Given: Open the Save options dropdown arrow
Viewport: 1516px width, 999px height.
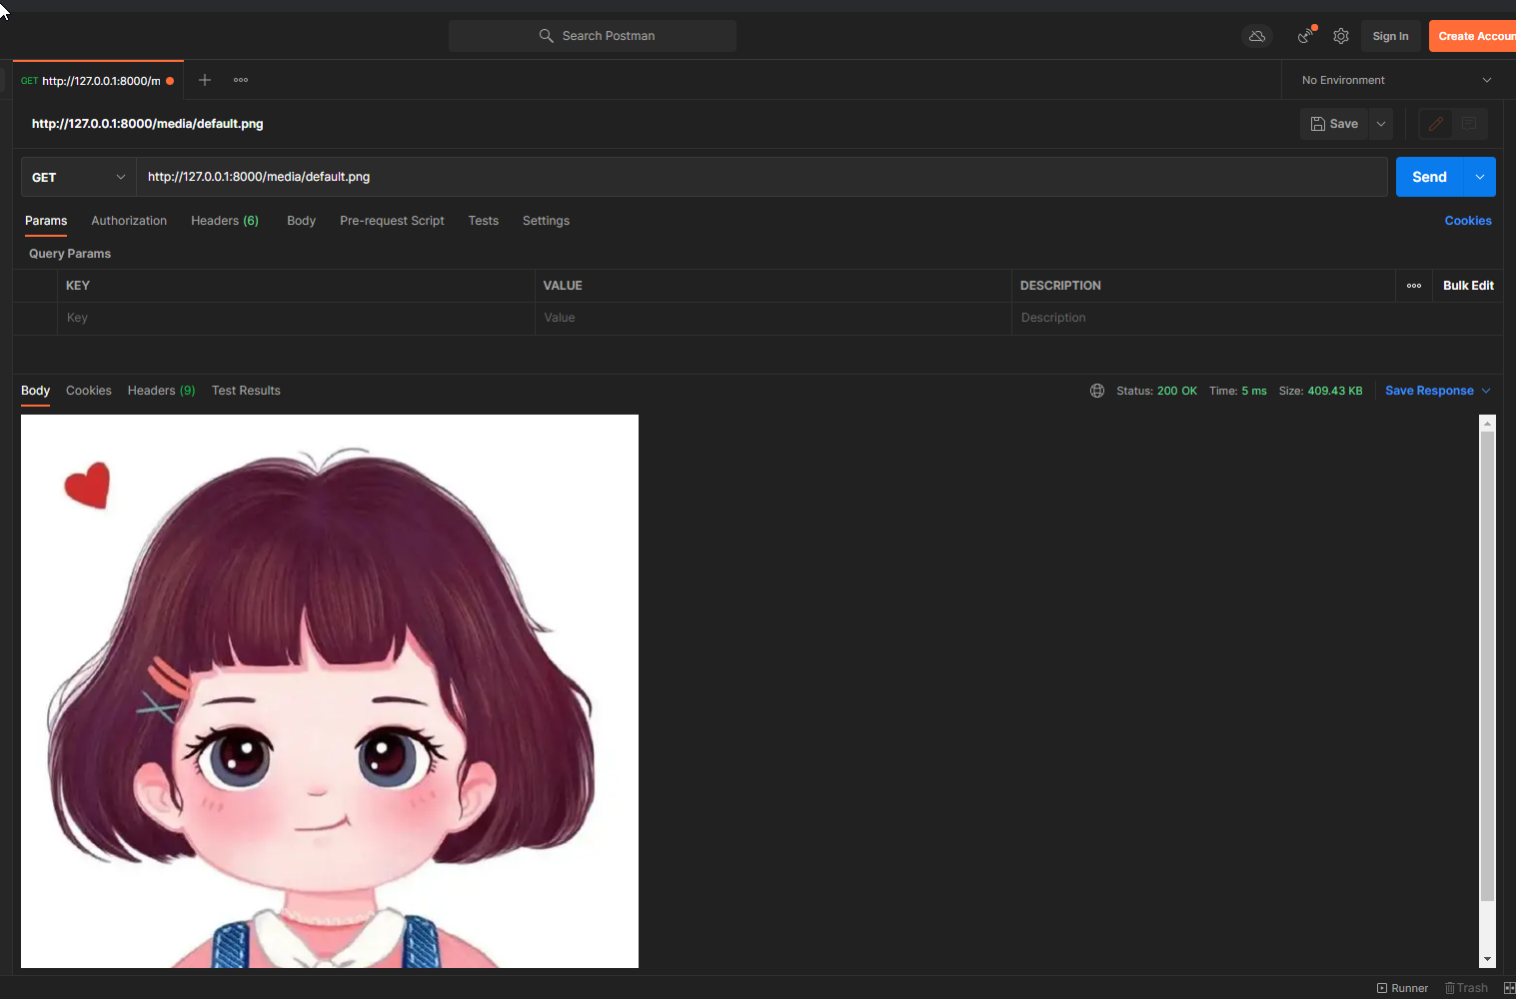Looking at the screenshot, I should point(1381,124).
